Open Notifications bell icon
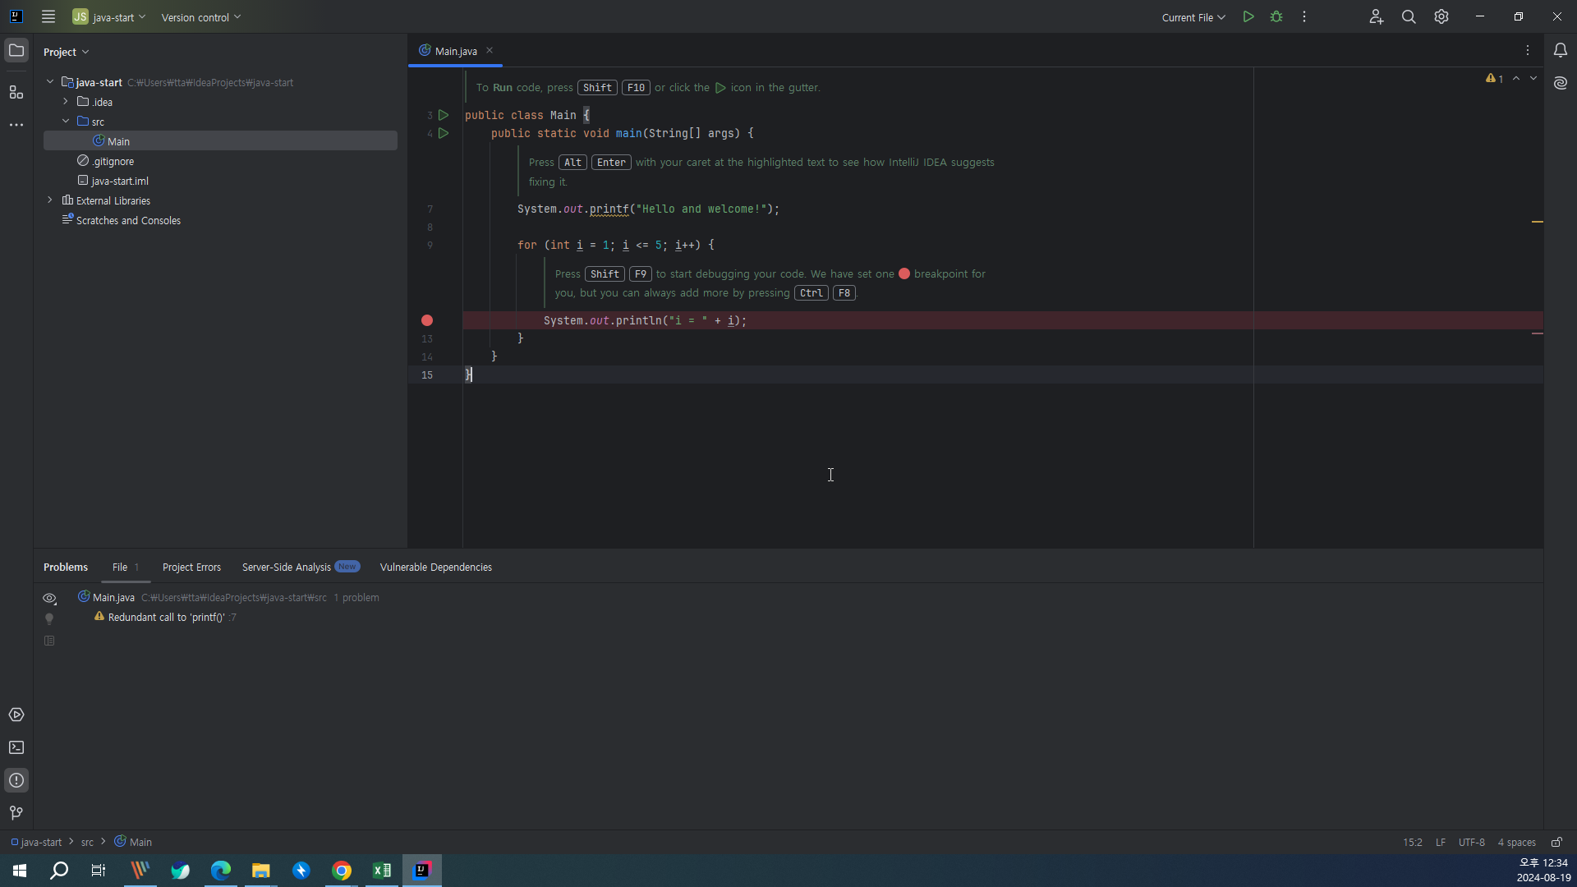Image resolution: width=1577 pixels, height=887 pixels. (1560, 50)
